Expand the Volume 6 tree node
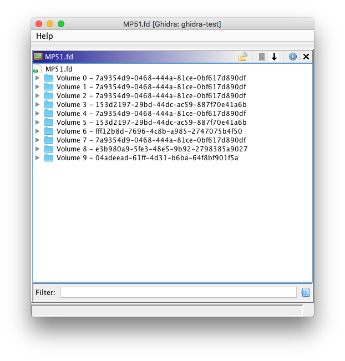 click(x=38, y=131)
